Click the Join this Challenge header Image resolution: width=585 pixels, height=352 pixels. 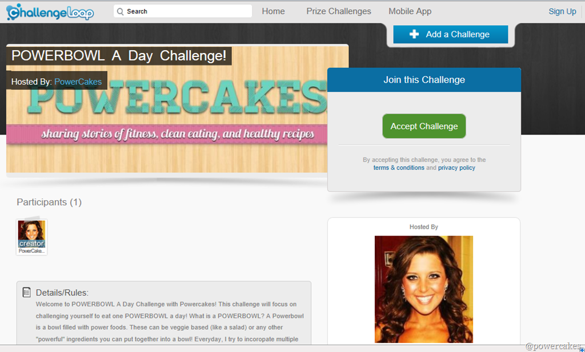click(424, 80)
